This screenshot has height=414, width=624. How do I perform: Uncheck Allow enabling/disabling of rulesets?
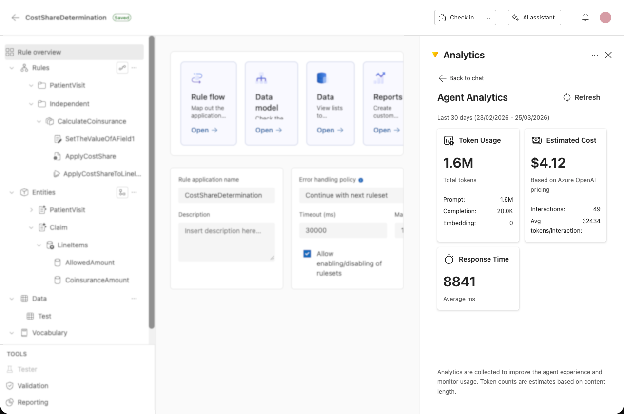coord(307,253)
